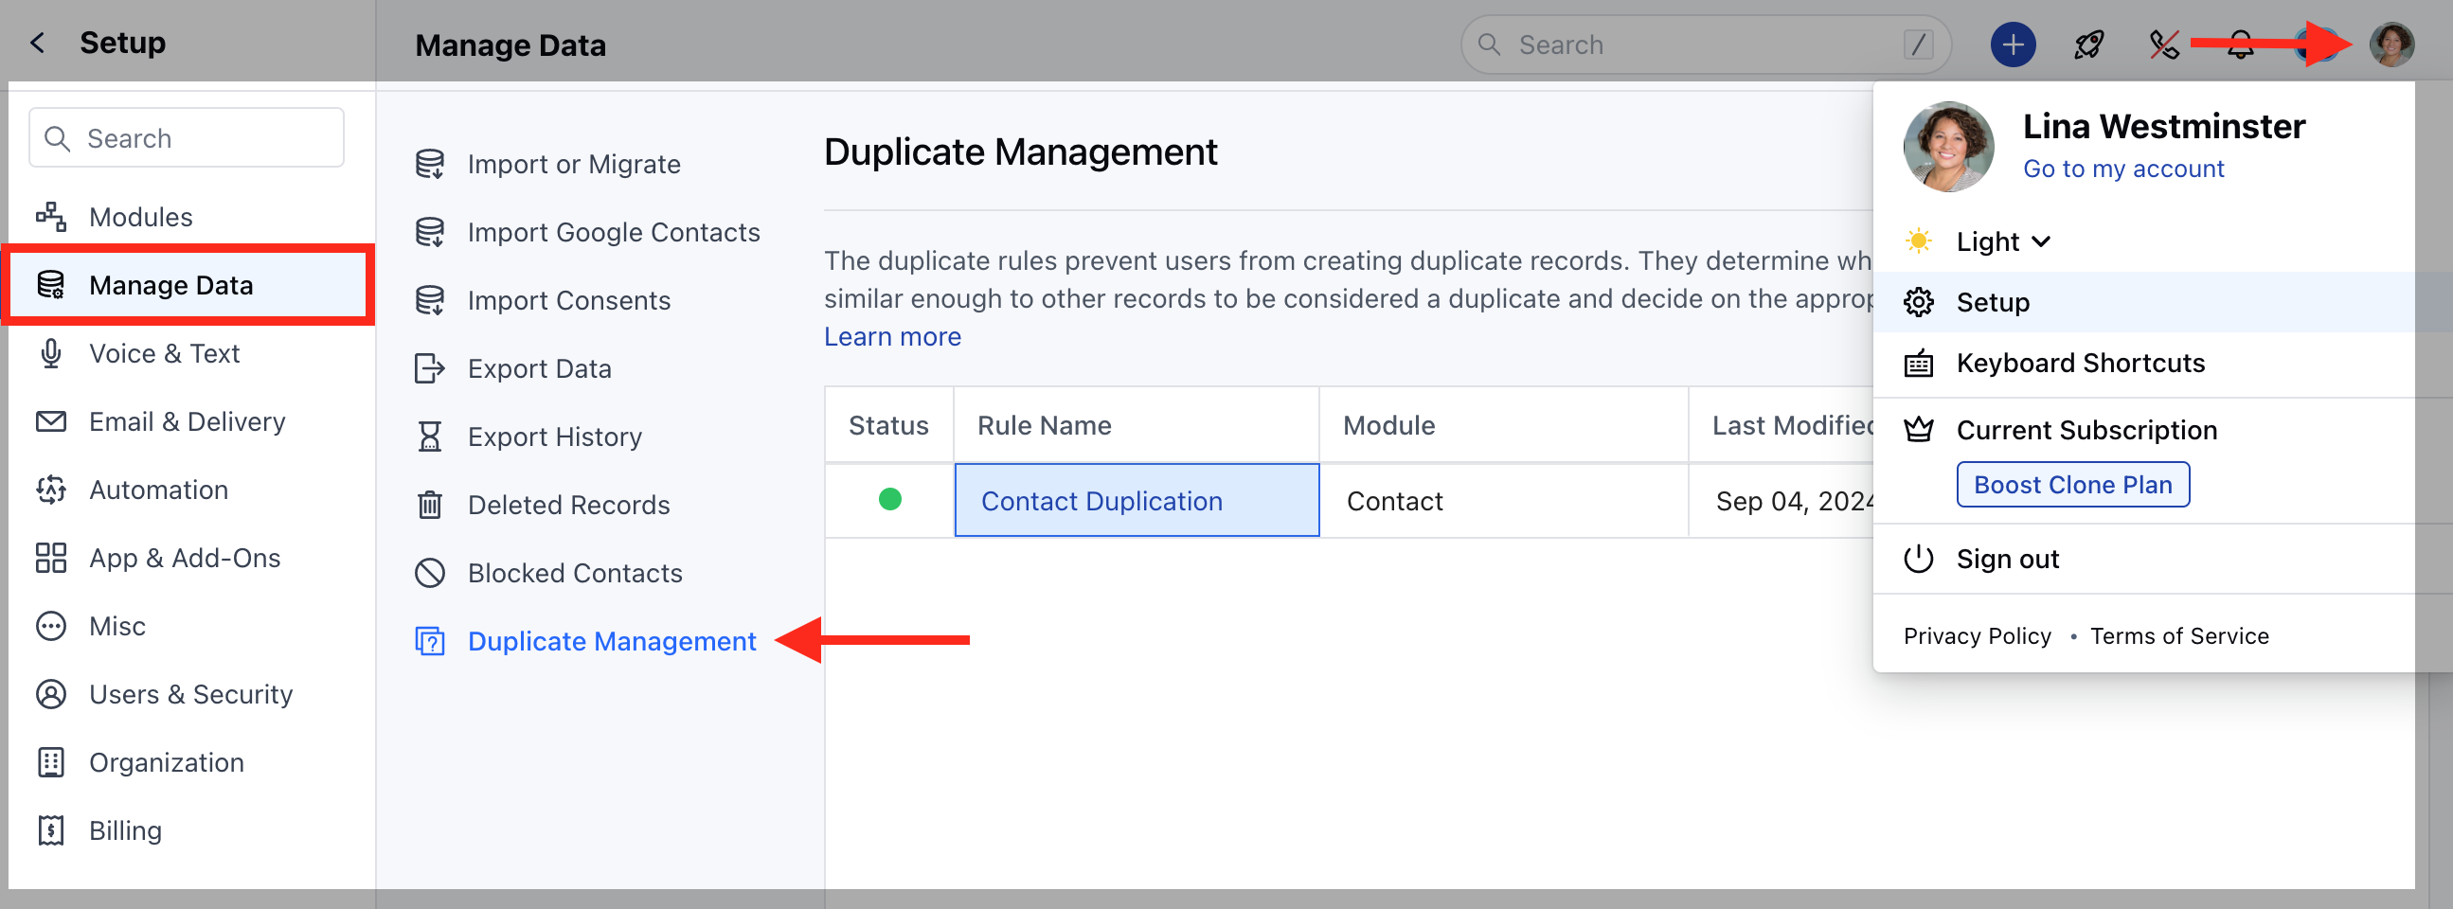The image size is (2453, 909).
Task: Open Users & Security section
Action: coord(190,694)
